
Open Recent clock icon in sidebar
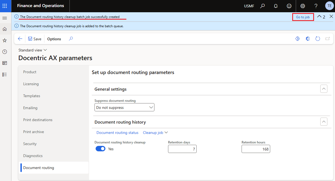click(x=5, y=52)
